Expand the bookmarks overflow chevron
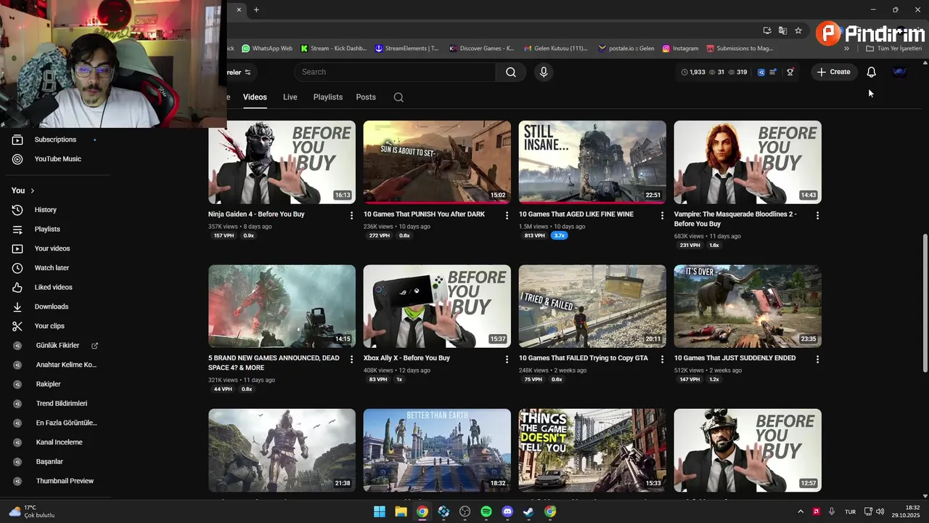Viewport: 929px width, 523px height. tap(846, 49)
